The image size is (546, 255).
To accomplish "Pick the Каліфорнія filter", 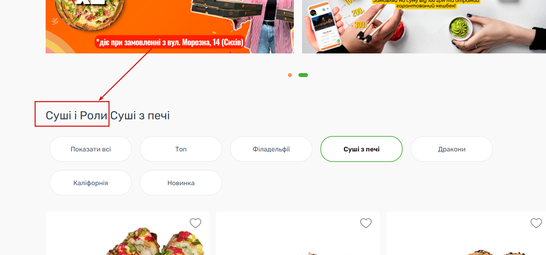I will tap(91, 183).
